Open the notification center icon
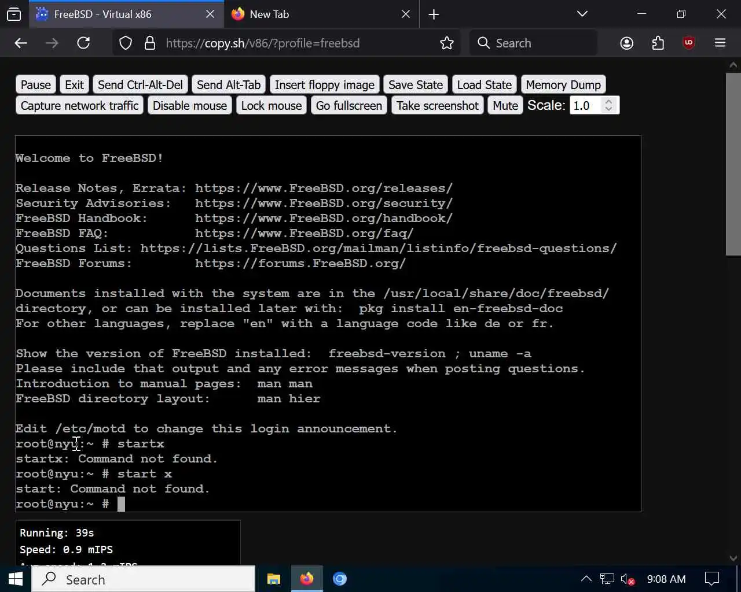The width and height of the screenshot is (741, 592). coord(711,579)
